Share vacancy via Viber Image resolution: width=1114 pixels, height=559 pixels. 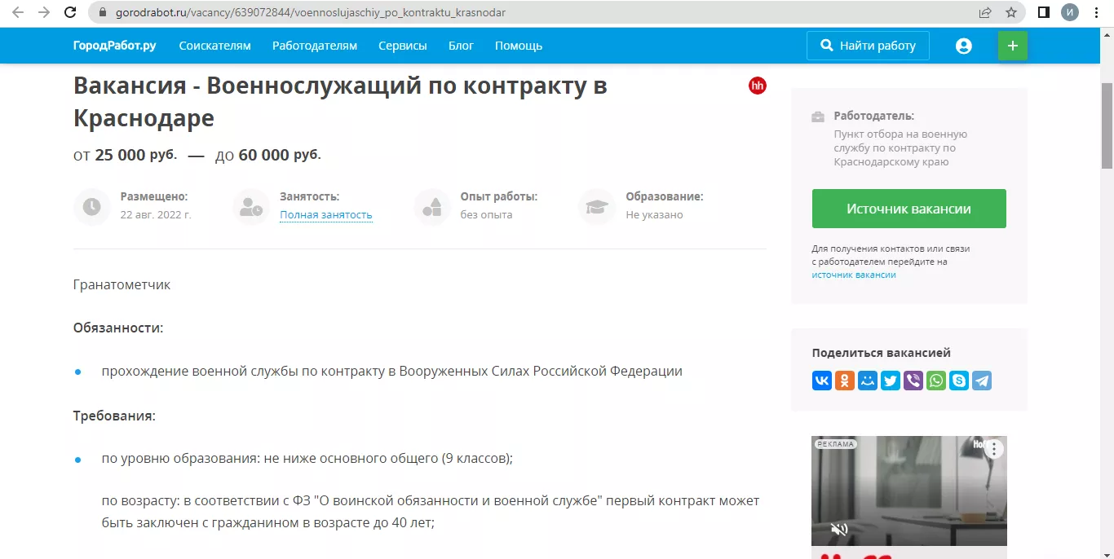point(913,381)
